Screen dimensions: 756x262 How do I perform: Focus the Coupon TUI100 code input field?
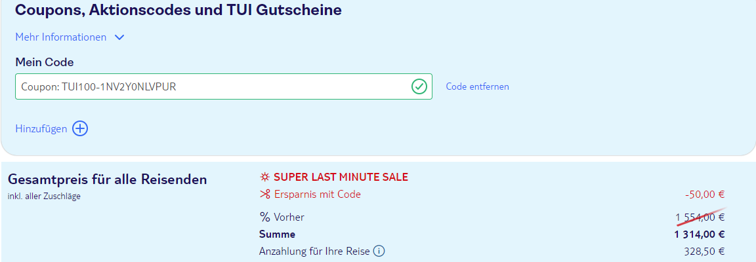224,86
